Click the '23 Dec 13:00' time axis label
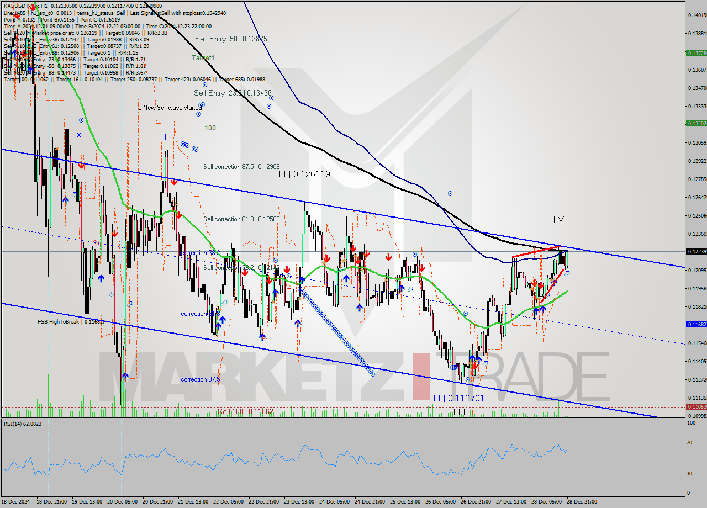The image size is (707, 508). click(300, 502)
